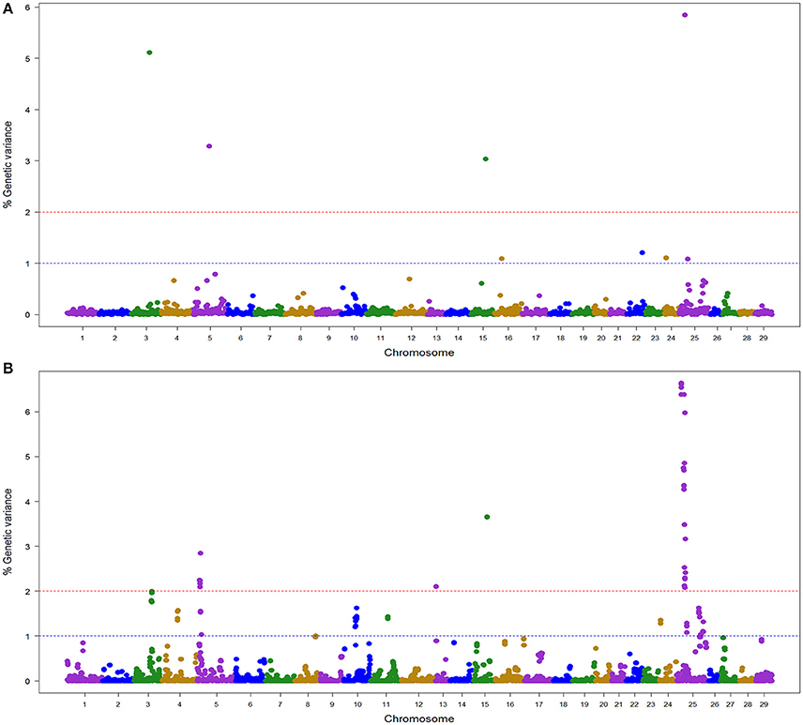Select chromosome label 13 on panel B x-axis

(x=443, y=704)
